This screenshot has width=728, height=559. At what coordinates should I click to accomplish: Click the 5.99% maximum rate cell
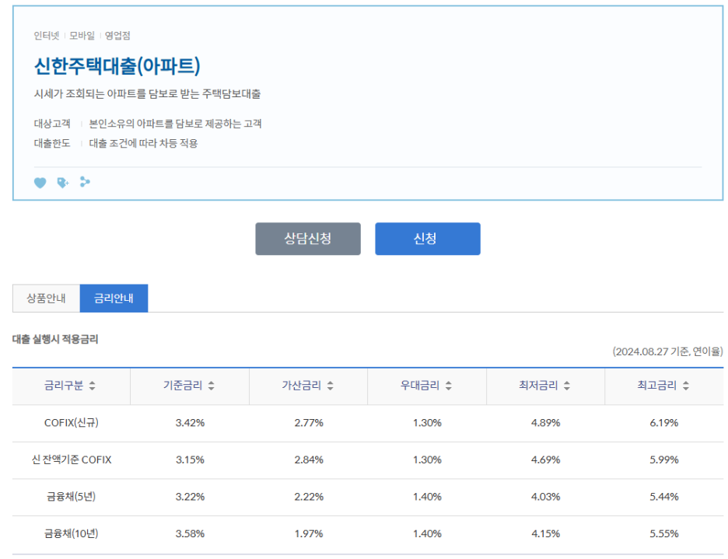[x=664, y=459]
